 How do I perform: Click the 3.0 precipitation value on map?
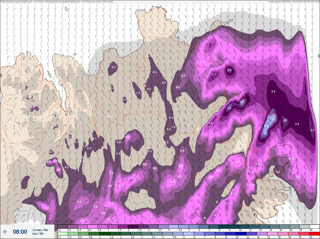point(229,70)
